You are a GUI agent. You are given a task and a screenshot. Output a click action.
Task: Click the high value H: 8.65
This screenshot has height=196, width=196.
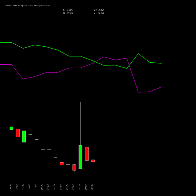(99, 10)
